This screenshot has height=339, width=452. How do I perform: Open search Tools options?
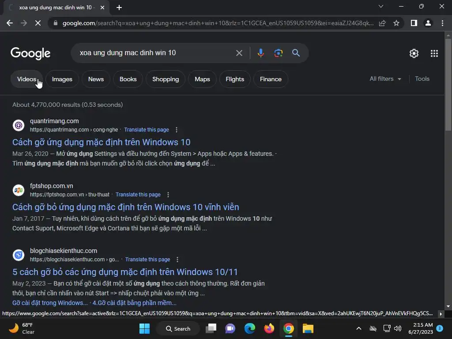pos(422,79)
